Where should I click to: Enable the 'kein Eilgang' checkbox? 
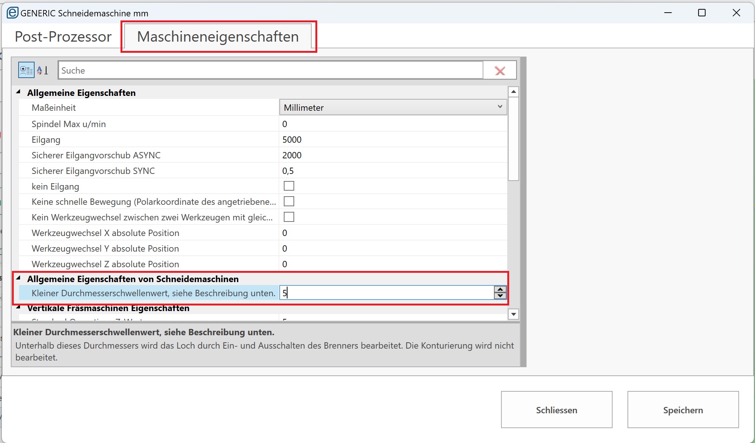point(289,186)
